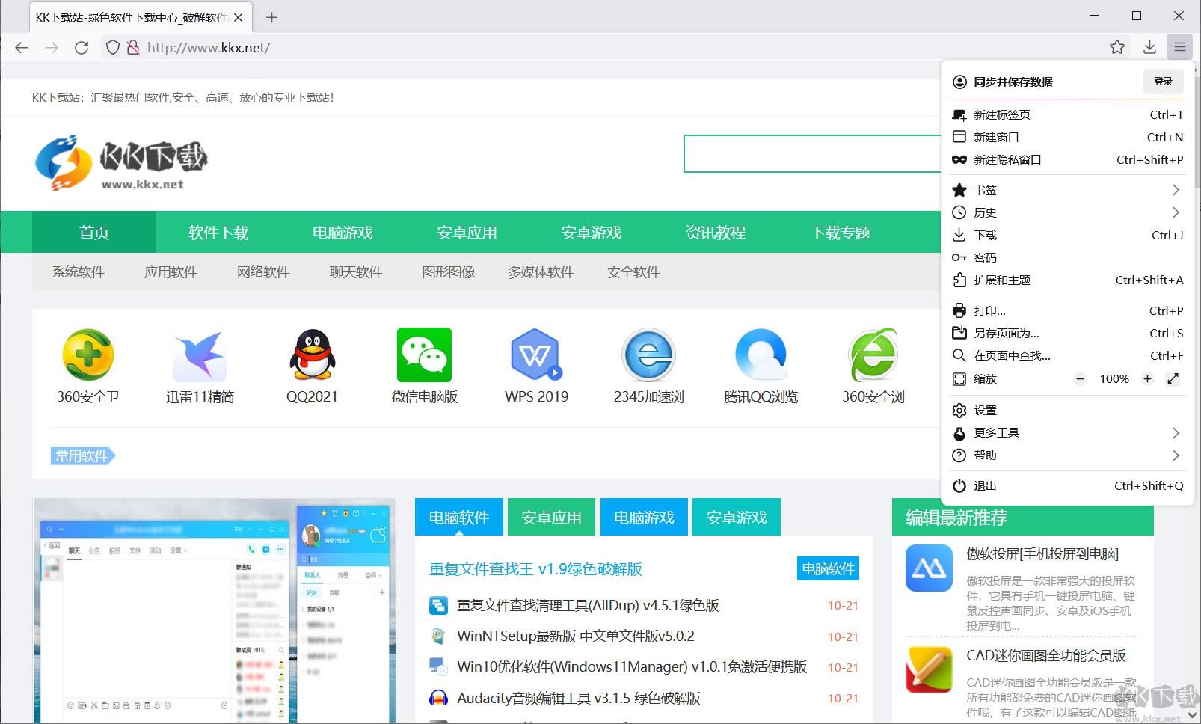The height and width of the screenshot is (724, 1201).
Task: Click the 系统软件 category link
Action: tap(79, 271)
